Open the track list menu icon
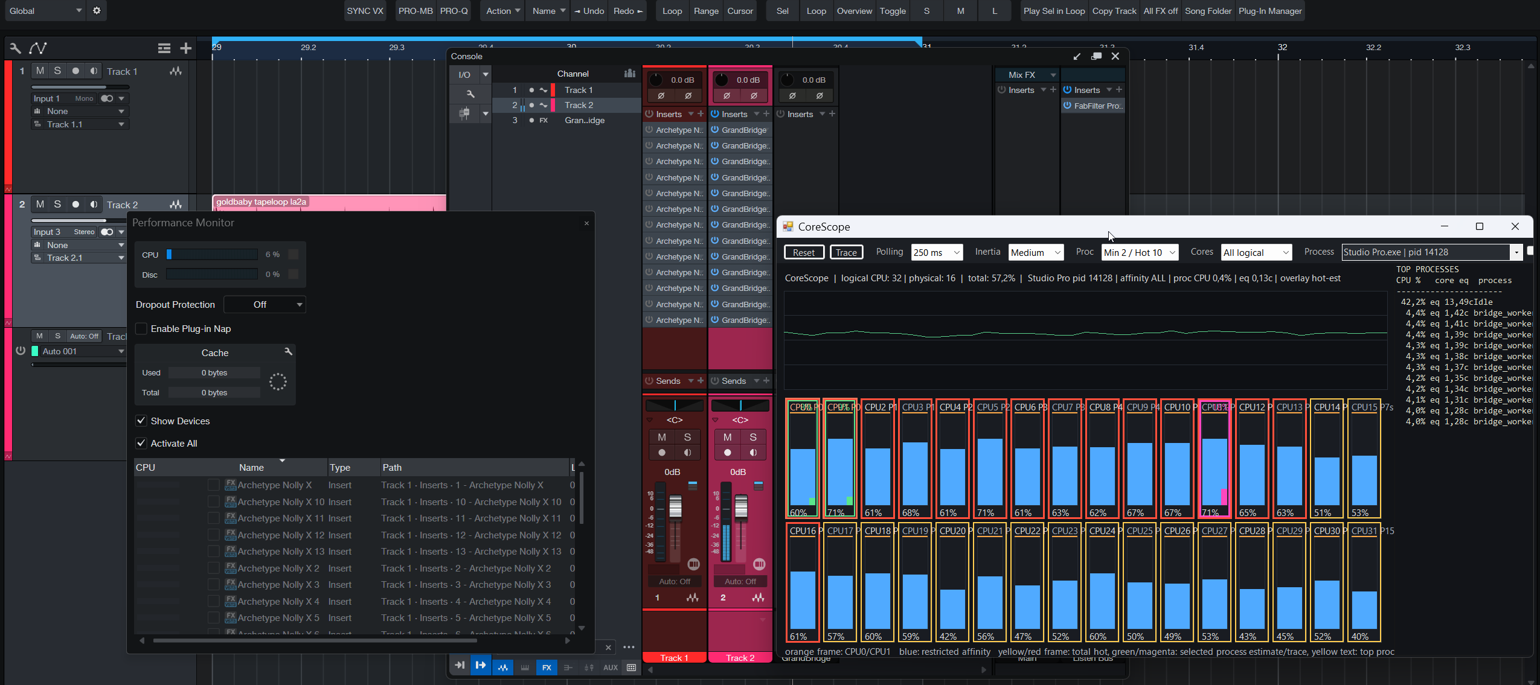Image resolution: width=1540 pixels, height=685 pixels. [x=164, y=48]
